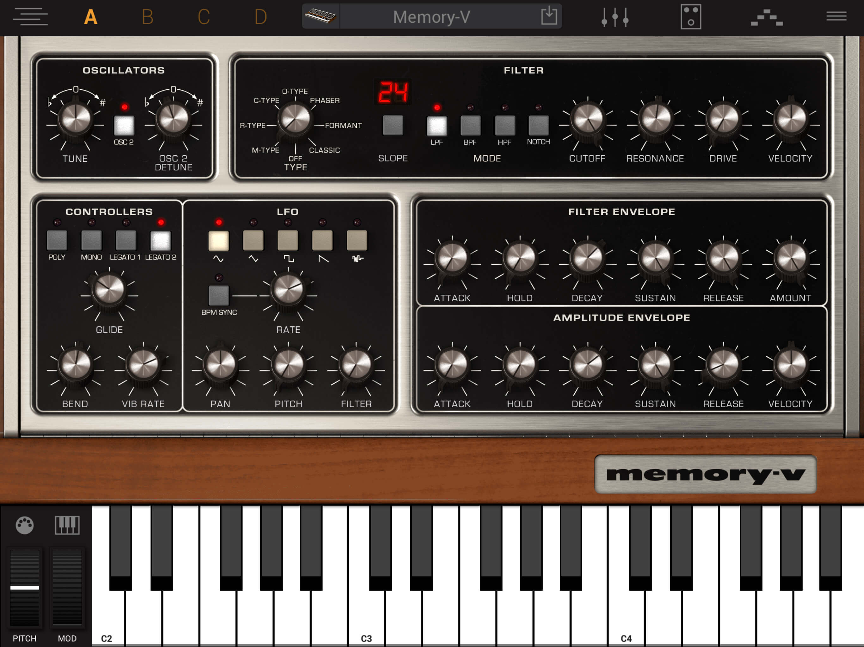The image size is (864, 647).
Task: Select part D tab
Action: (x=261, y=17)
